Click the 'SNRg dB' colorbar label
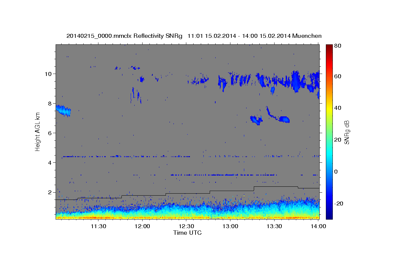395x263 pixels. tap(346, 132)
